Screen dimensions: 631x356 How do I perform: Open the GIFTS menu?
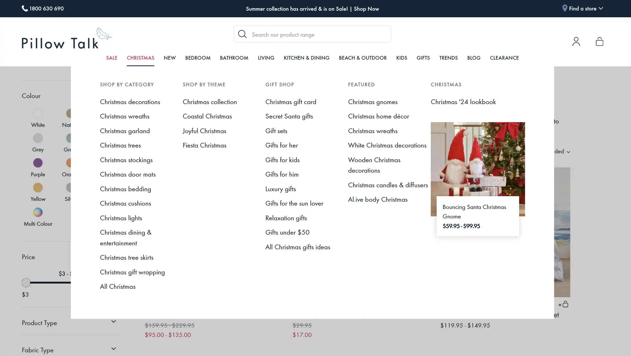423,58
